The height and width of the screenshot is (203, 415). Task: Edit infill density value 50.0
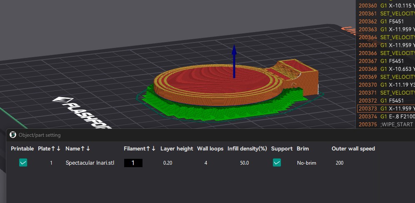coord(244,163)
